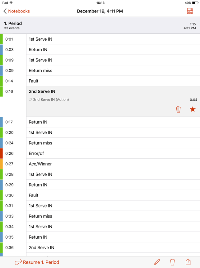Tap the pencil edit icon
This screenshot has height=268, width=200.
(157, 262)
